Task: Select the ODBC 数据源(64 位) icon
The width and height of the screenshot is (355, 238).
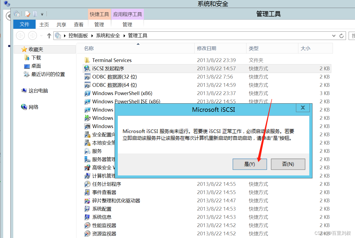Action: coord(87,85)
